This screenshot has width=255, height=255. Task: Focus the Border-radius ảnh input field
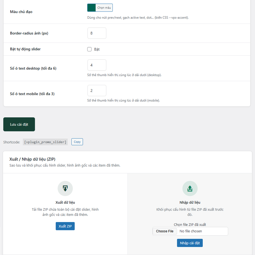tap(97, 33)
